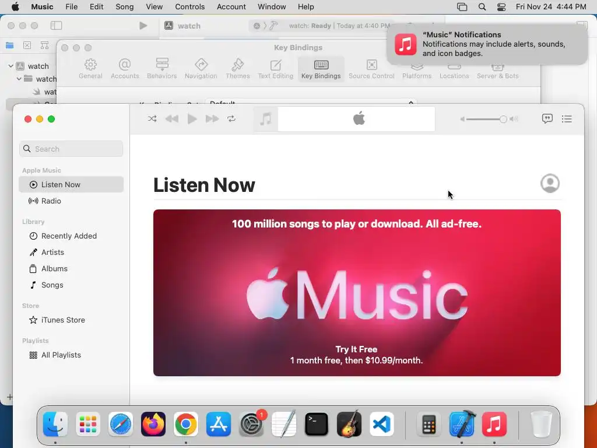
Task: Open the Behaviors tab in Xcode preferences
Action: (x=162, y=69)
